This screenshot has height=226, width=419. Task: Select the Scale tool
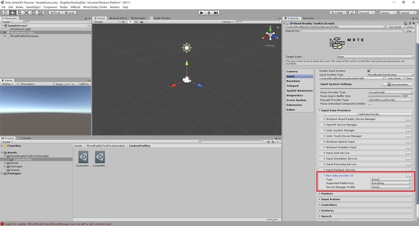coord(27,13)
